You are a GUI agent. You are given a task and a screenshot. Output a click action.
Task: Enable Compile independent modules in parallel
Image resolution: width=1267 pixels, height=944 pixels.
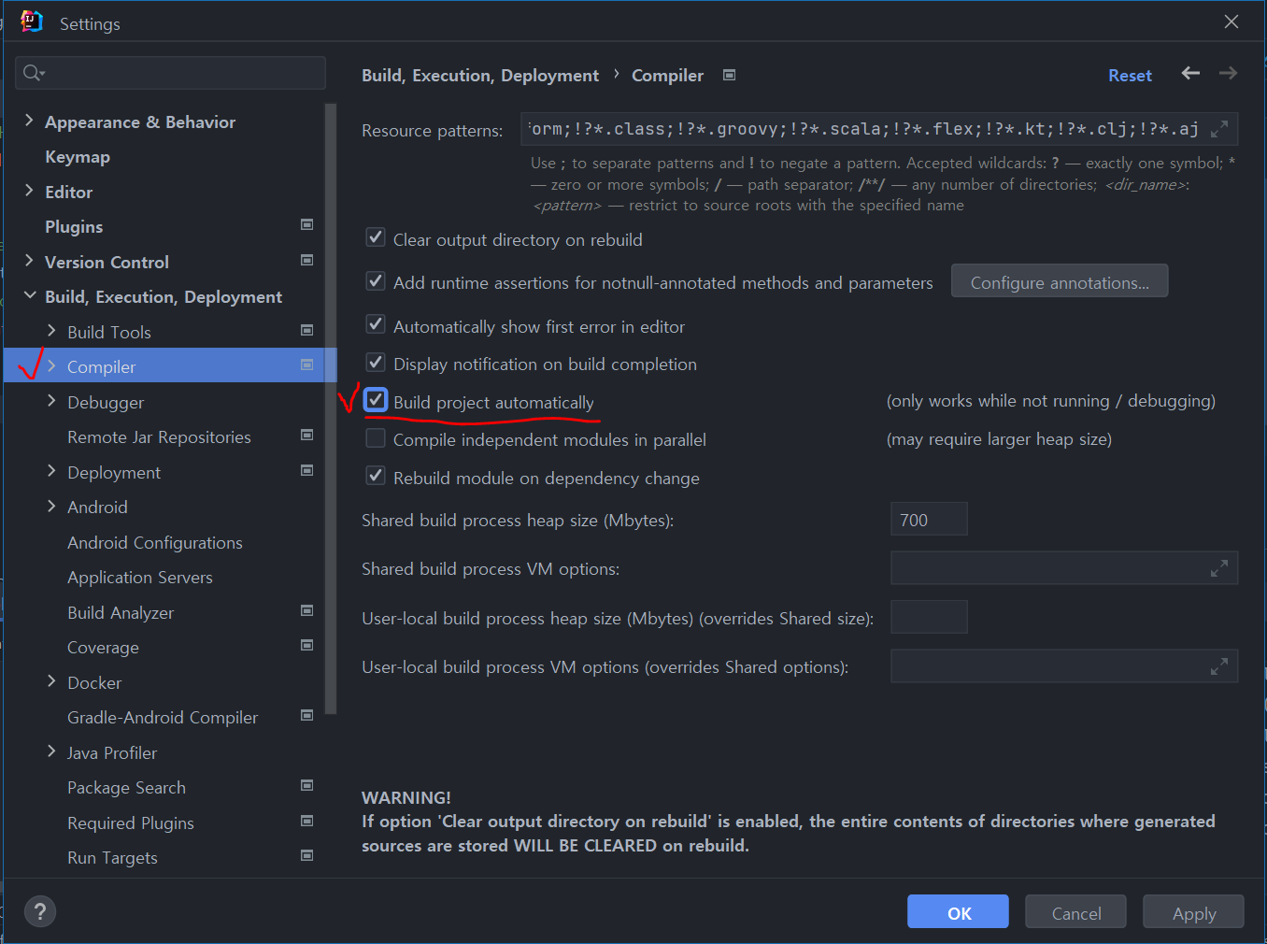(x=375, y=437)
